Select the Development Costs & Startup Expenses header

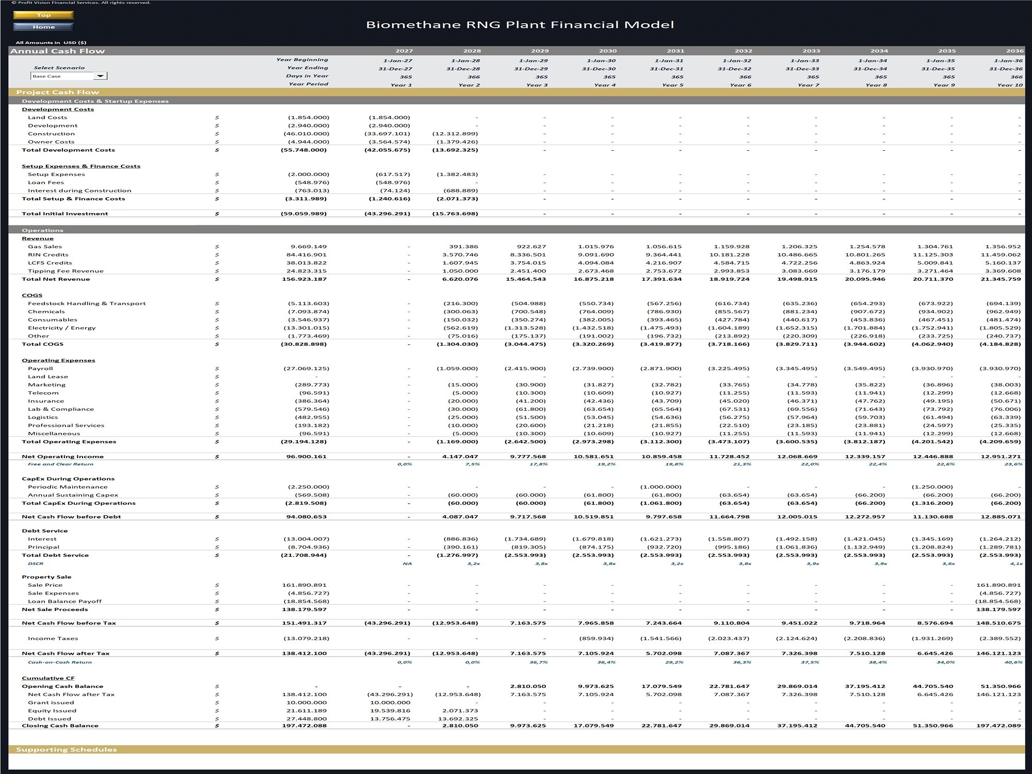(x=95, y=101)
